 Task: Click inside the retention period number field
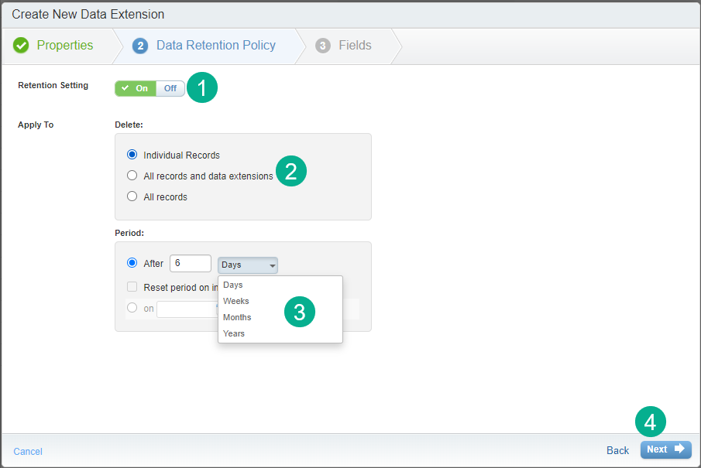coord(190,263)
